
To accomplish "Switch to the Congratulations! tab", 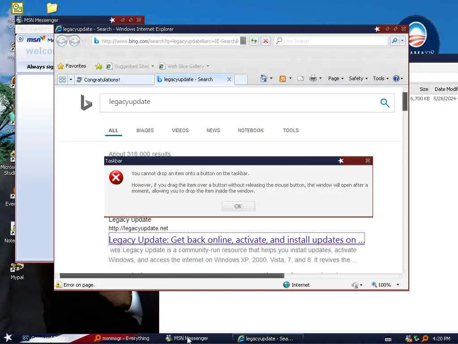I will click(x=114, y=80).
